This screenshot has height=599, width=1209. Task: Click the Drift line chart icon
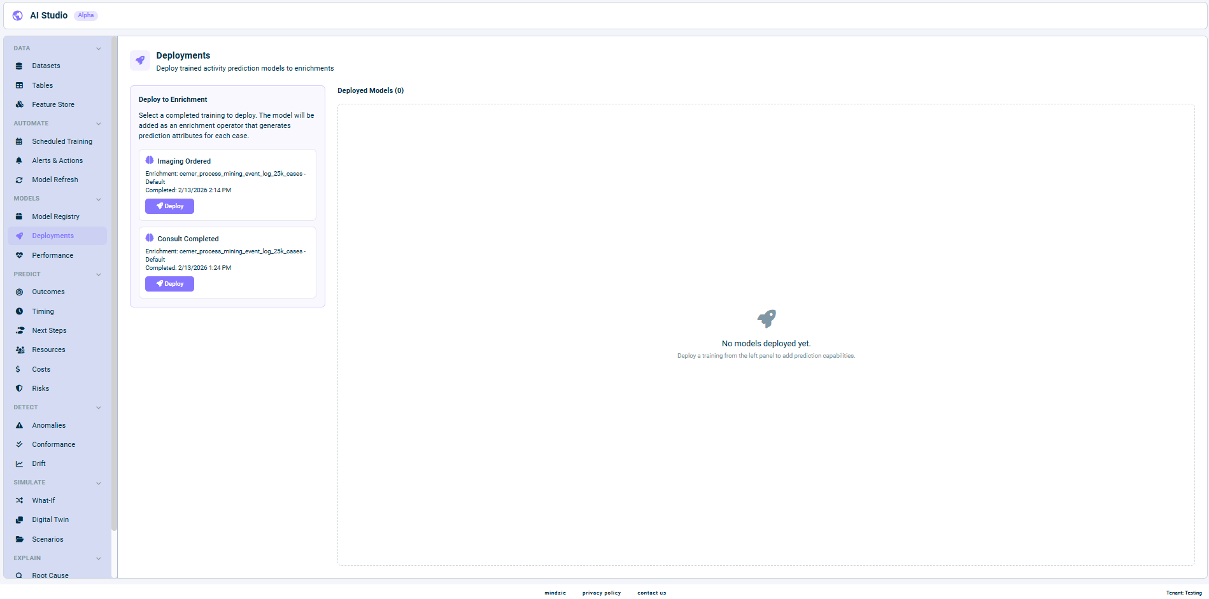(x=19, y=464)
